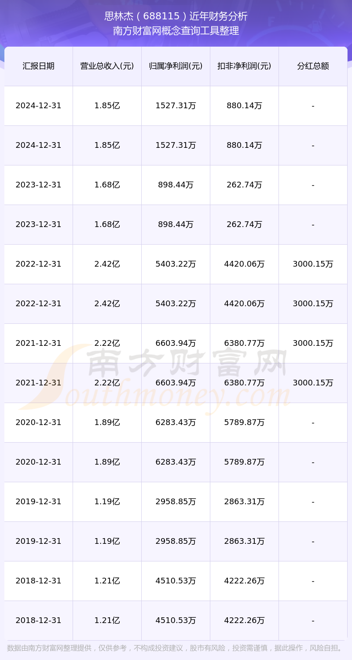Click the 汇报日期 column header
The width and height of the screenshot is (352, 660).
click(x=38, y=66)
